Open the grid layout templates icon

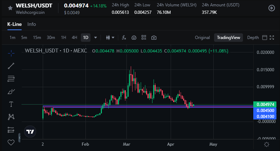144,38
